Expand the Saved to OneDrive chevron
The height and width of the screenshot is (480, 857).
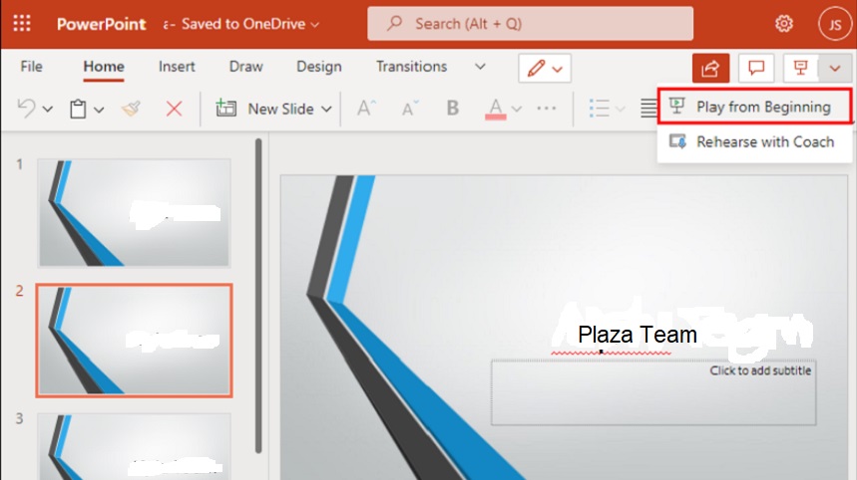[x=315, y=25]
